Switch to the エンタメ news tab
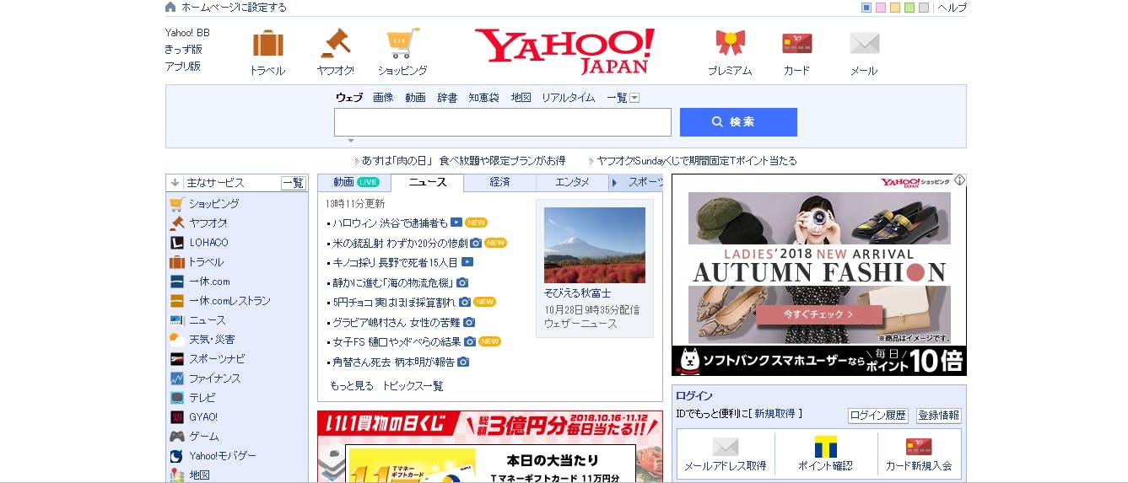This screenshot has height=483, width=1128. pos(572,182)
